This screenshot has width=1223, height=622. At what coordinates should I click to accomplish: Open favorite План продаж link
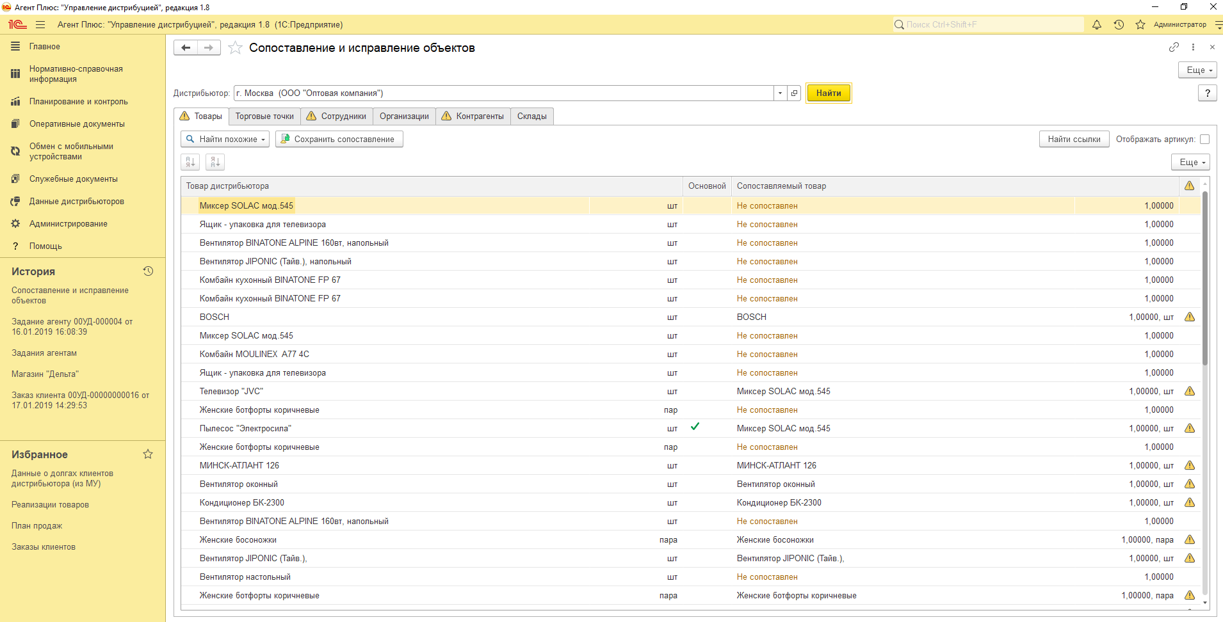[x=36, y=525]
